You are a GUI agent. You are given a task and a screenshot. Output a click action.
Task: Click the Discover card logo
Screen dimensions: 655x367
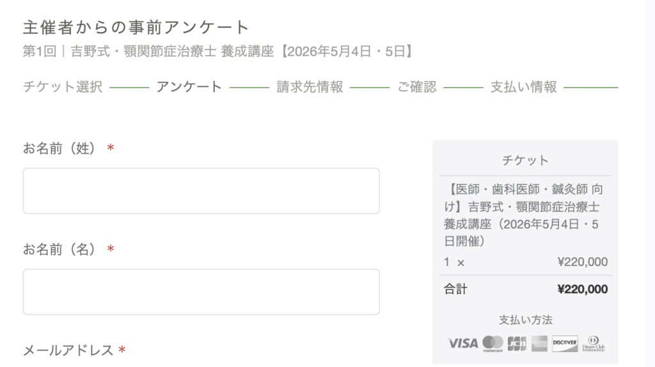coord(565,343)
